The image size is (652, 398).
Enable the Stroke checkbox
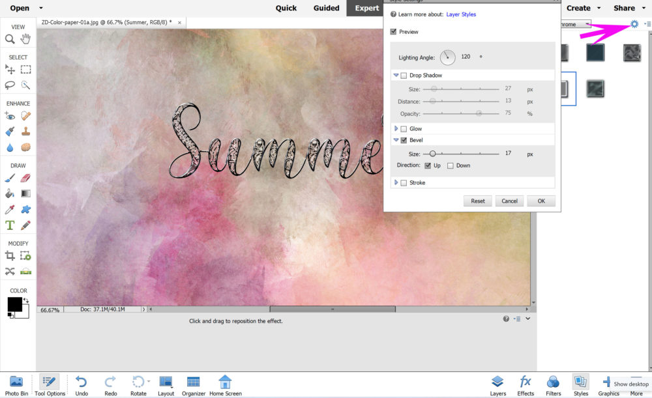pyautogui.click(x=404, y=183)
